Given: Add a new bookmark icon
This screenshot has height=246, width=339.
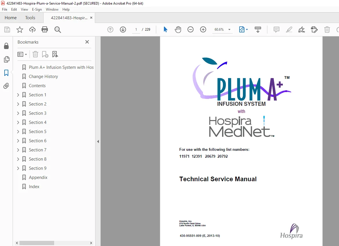Looking at the screenshot, I should point(45,54).
